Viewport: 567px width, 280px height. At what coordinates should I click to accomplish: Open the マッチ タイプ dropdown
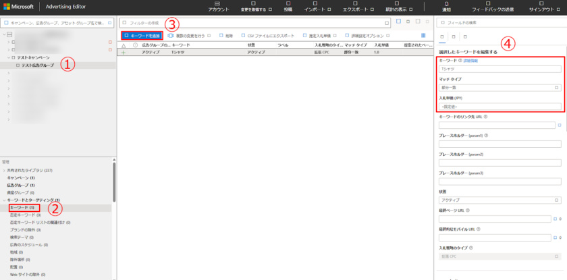pos(500,87)
